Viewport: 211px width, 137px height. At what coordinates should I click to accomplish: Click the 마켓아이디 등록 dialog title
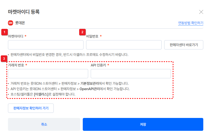(24, 12)
